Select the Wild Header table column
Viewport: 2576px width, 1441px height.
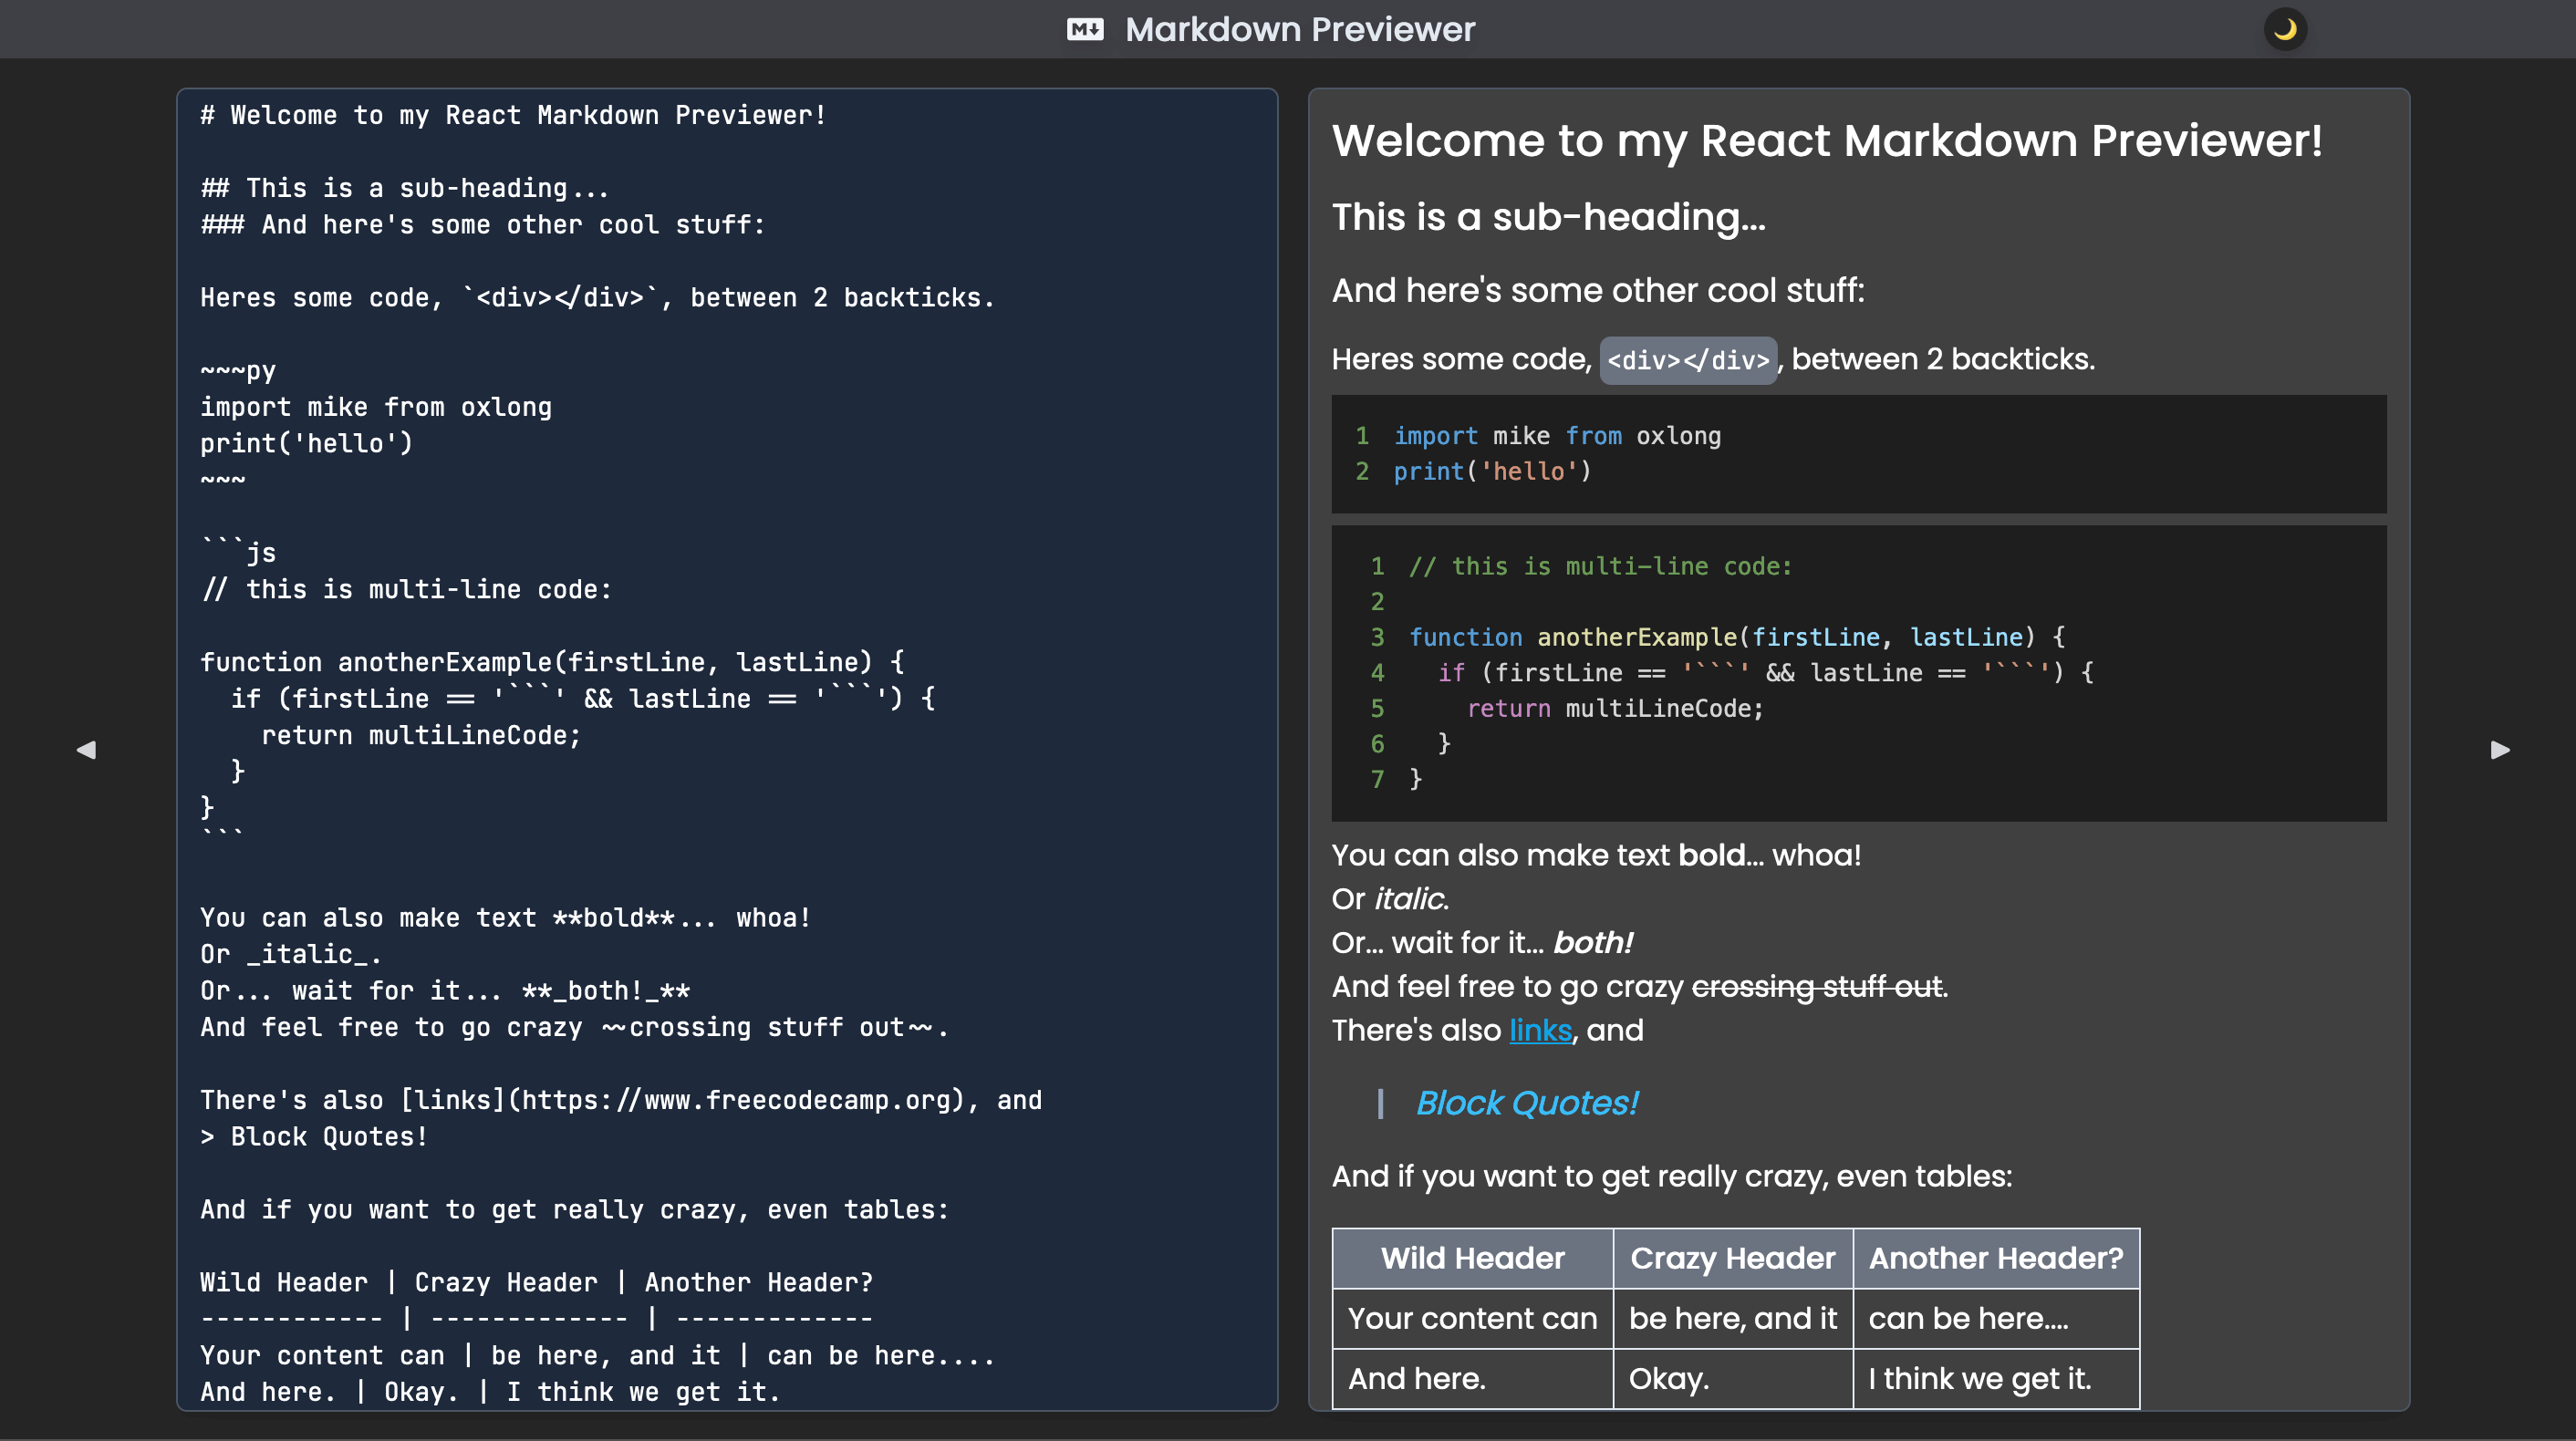pos(1471,1258)
